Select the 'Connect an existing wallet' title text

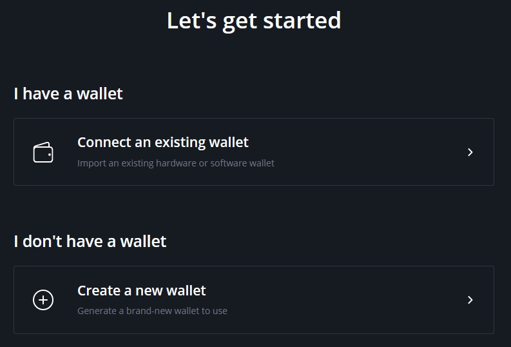pyautogui.click(x=163, y=143)
